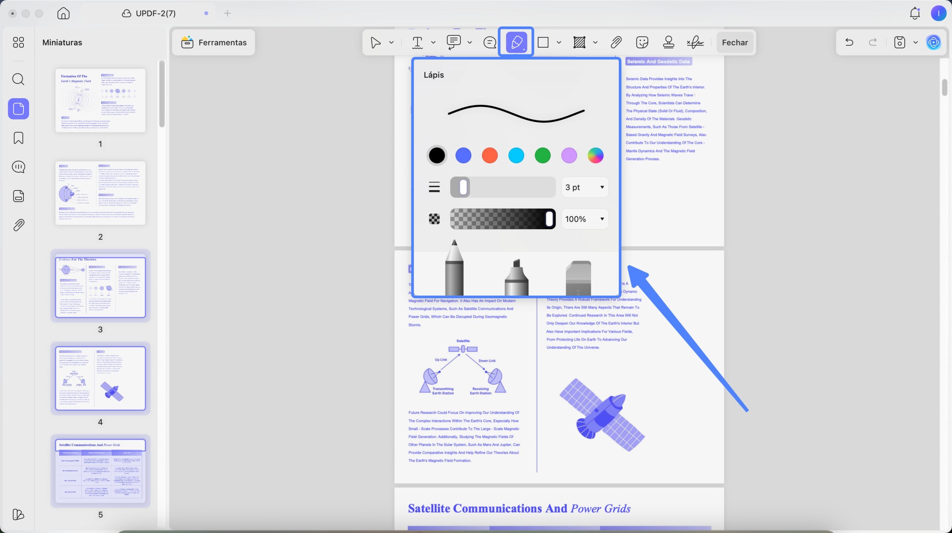
Task: Pick the purple color swatch
Action: pyautogui.click(x=569, y=155)
